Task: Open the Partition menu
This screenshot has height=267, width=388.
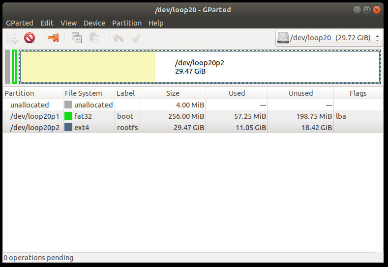Action: click(x=127, y=23)
